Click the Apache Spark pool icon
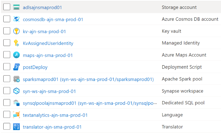The height and width of the screenshot is (135, 221). click(17, 79)
